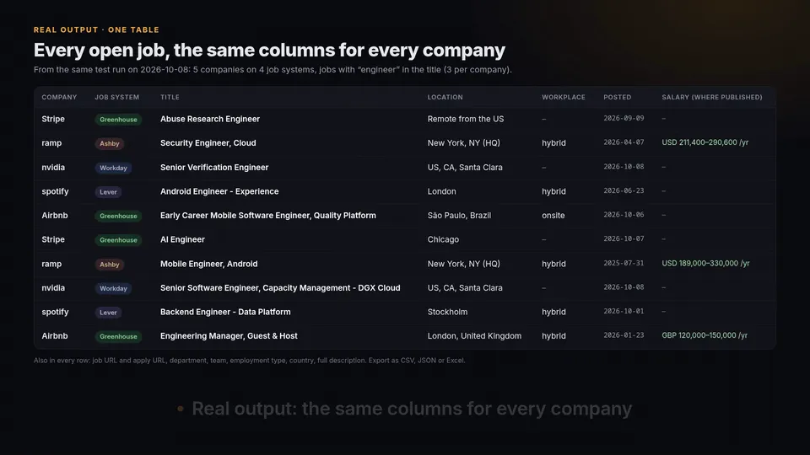Click Stripe in Abuse Research Engineer row
The height and width of the screenshot is (455, 810).
coord(52,119)
